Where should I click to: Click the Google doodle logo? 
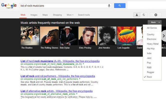(x=9, y=6)
